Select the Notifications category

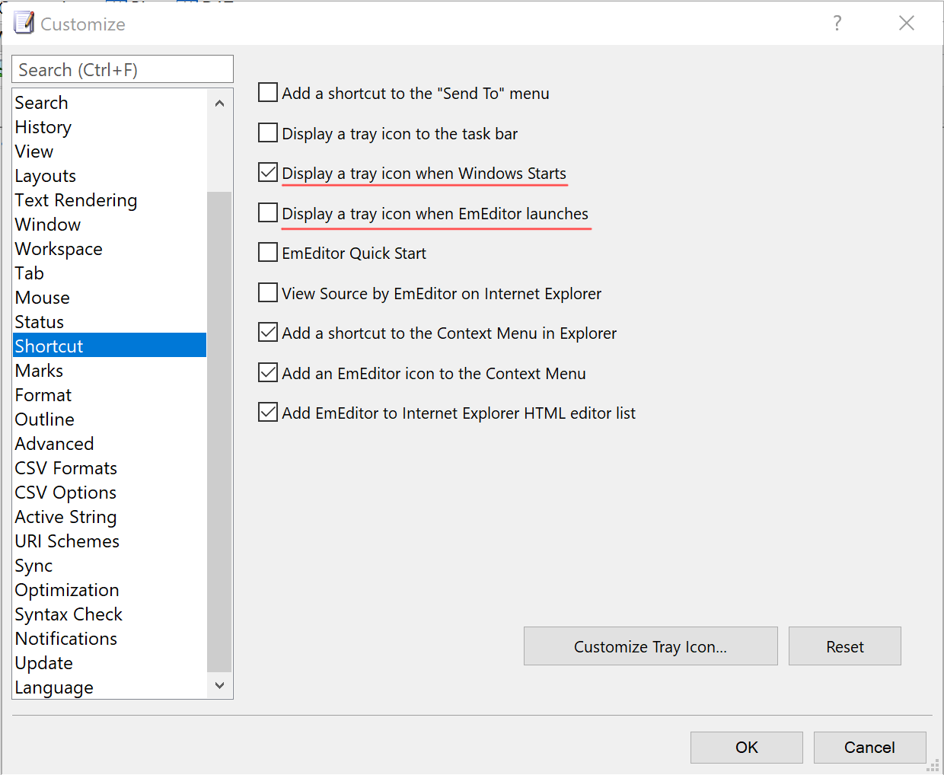[110, 639]
